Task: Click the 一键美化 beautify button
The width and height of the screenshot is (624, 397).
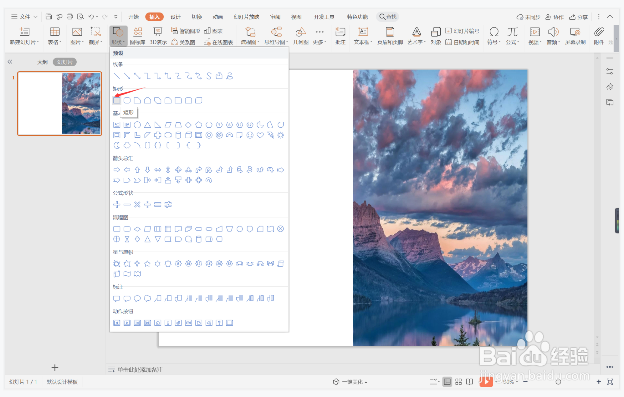Action: click(352, 382)
